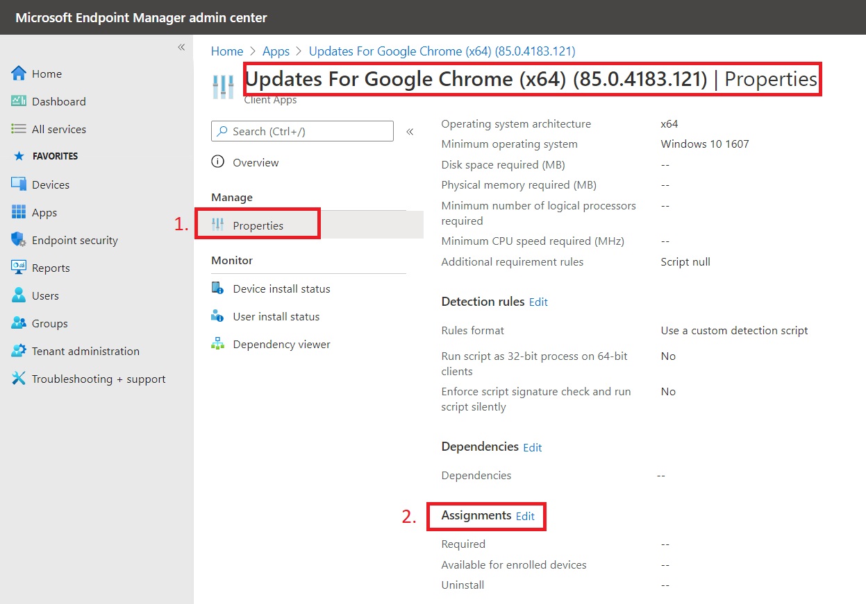Click the Troubleshooting + support tools icon
The width and height of the screenshot is (866, 604).
tap(19, 379)
